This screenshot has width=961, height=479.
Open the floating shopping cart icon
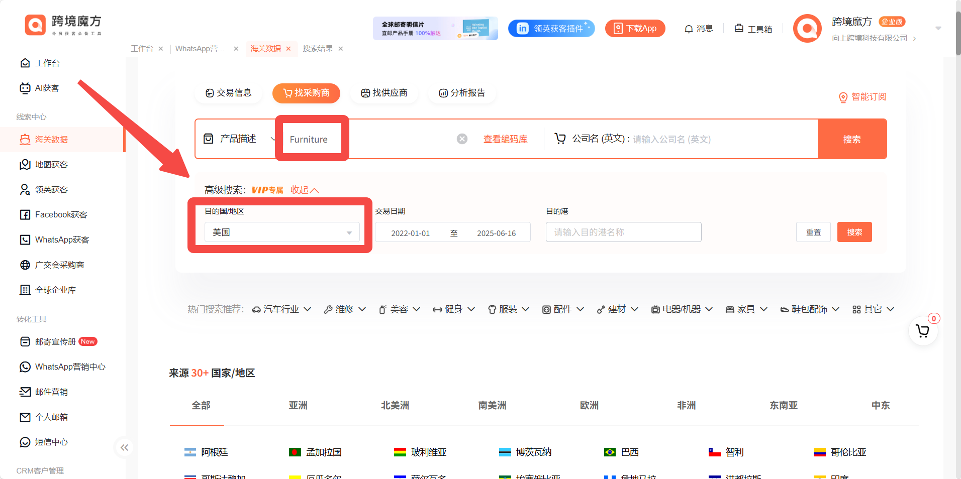(923, 331)
